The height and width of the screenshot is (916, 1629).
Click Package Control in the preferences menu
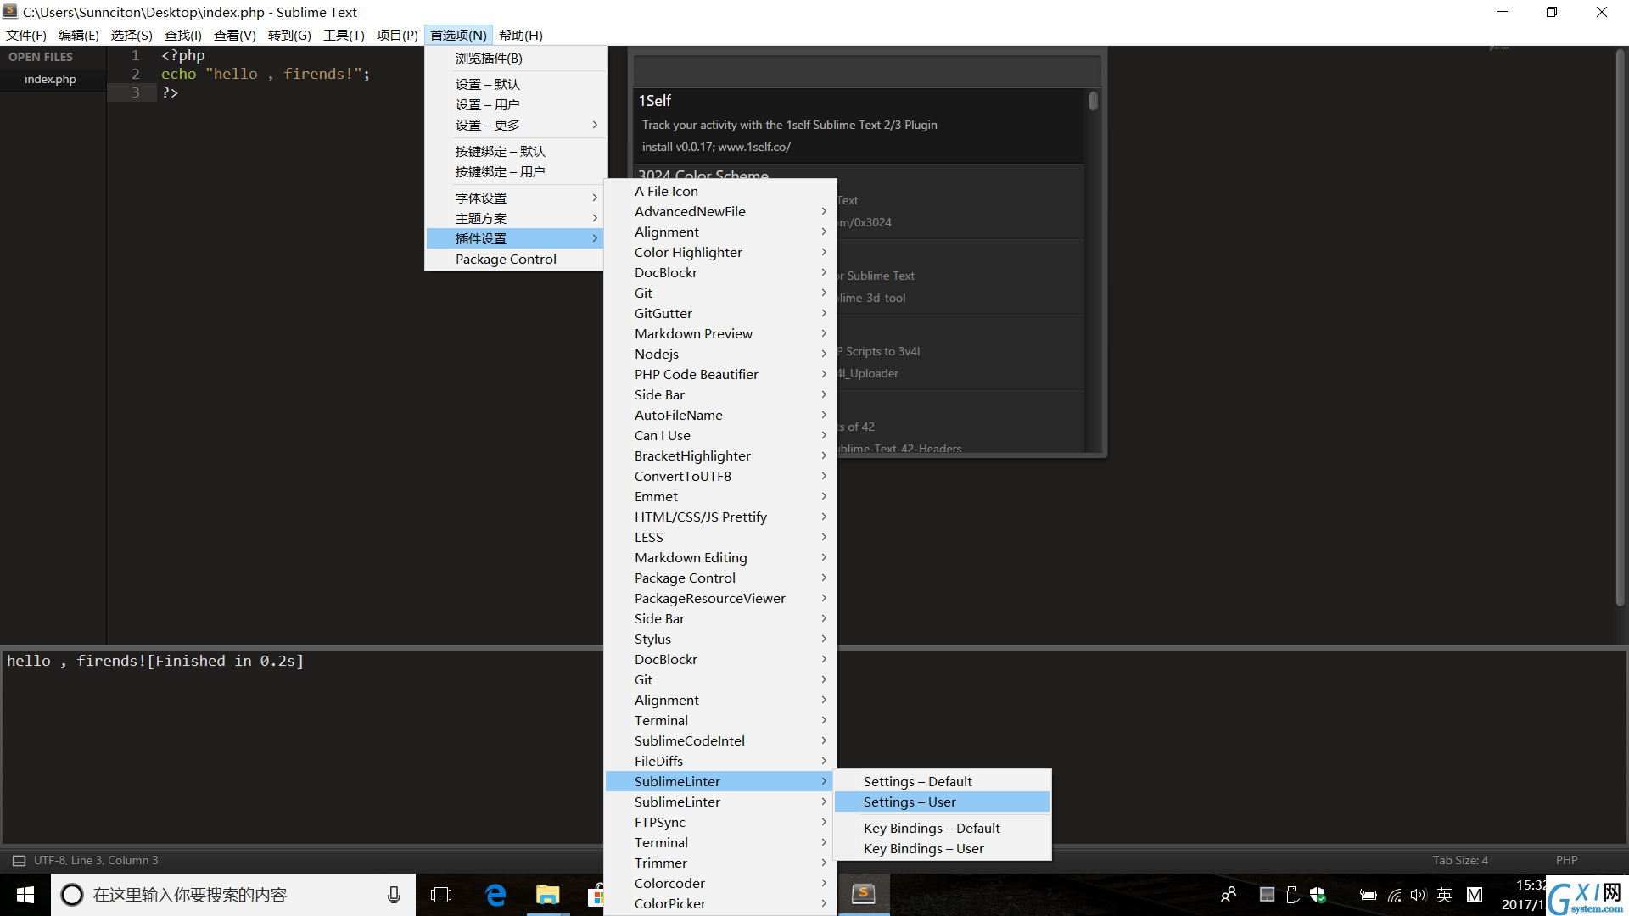click(x=517, y=259)
